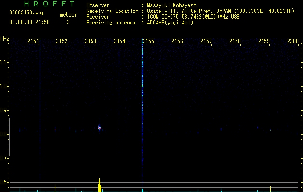303x192 pixels.
Task: Click the Receiving antenna field label
Action: click(x=111, y=23)
